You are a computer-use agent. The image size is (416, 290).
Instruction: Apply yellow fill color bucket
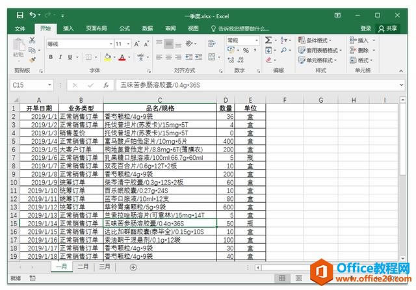click(x=107, y=57)
